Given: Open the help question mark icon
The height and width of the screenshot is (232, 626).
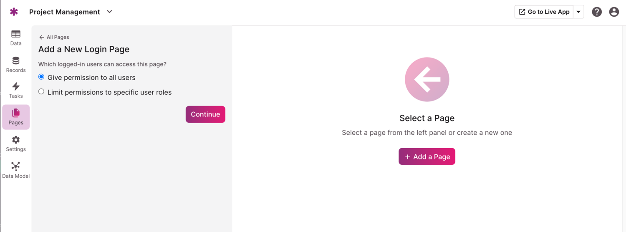Looking at the screenshot, I should (597, 12).
